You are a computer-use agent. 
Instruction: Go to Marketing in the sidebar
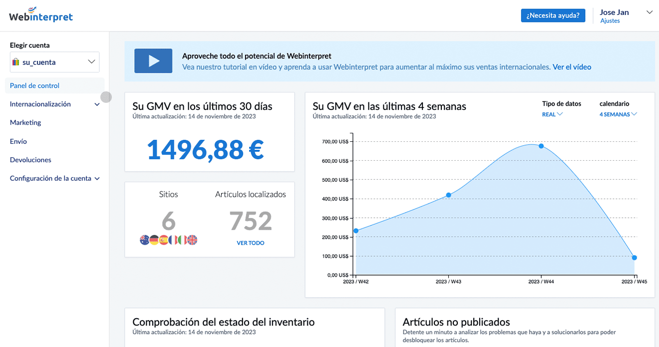[25, 123]
